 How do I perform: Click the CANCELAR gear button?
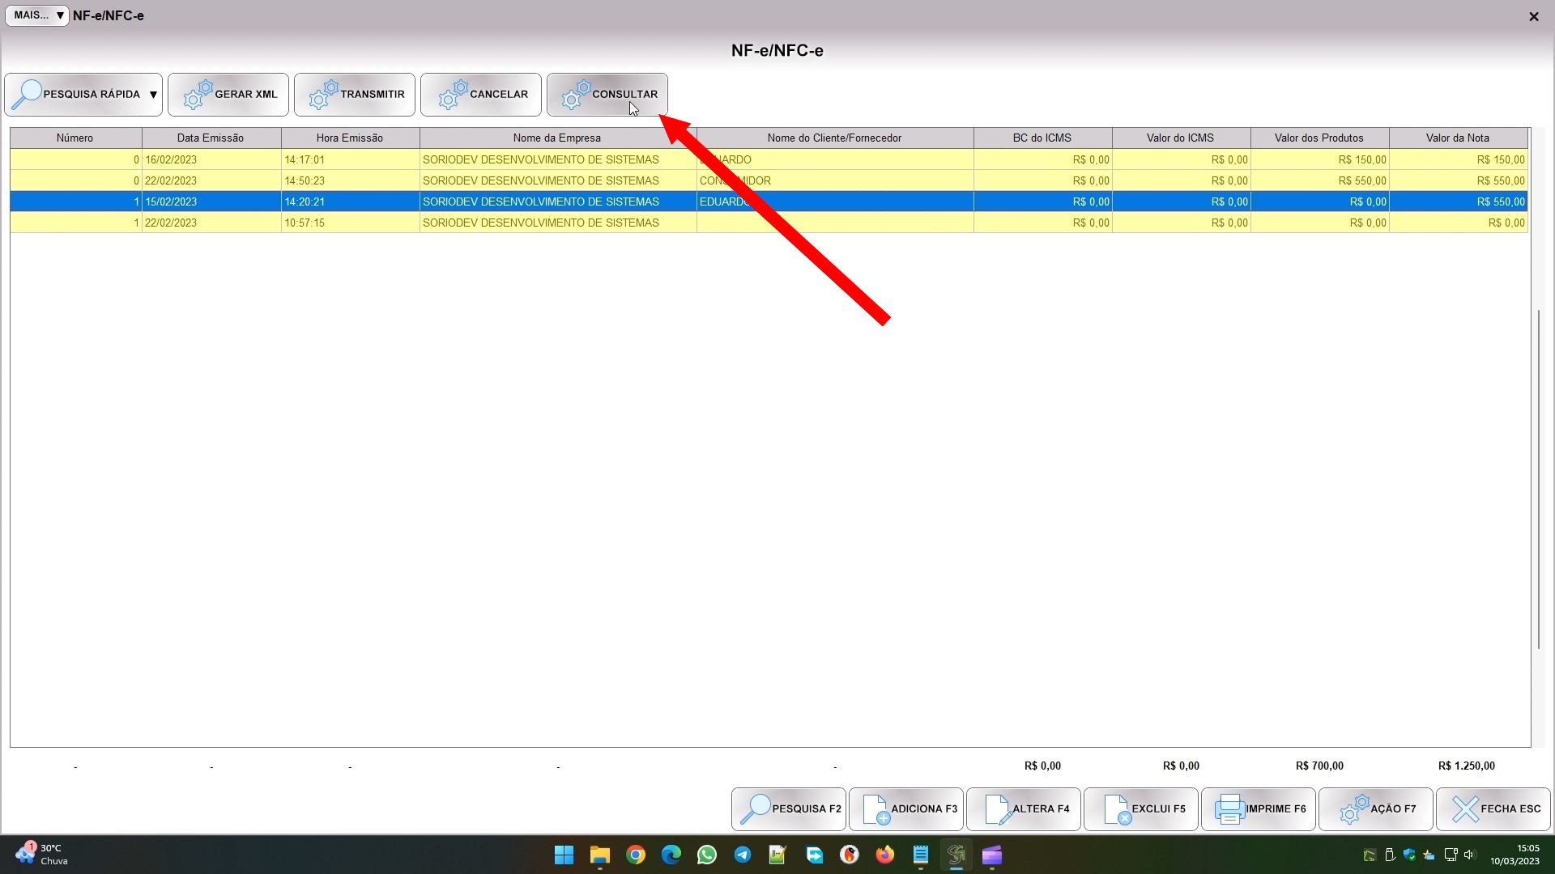pos(481,95)
